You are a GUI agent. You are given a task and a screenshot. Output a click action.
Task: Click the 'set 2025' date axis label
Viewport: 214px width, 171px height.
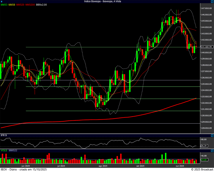(x=140, y=166)
